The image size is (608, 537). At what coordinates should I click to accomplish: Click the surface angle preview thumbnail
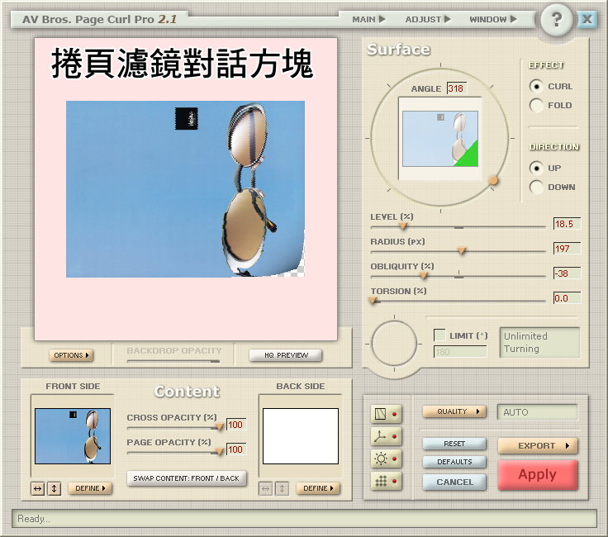click(440, 139)
